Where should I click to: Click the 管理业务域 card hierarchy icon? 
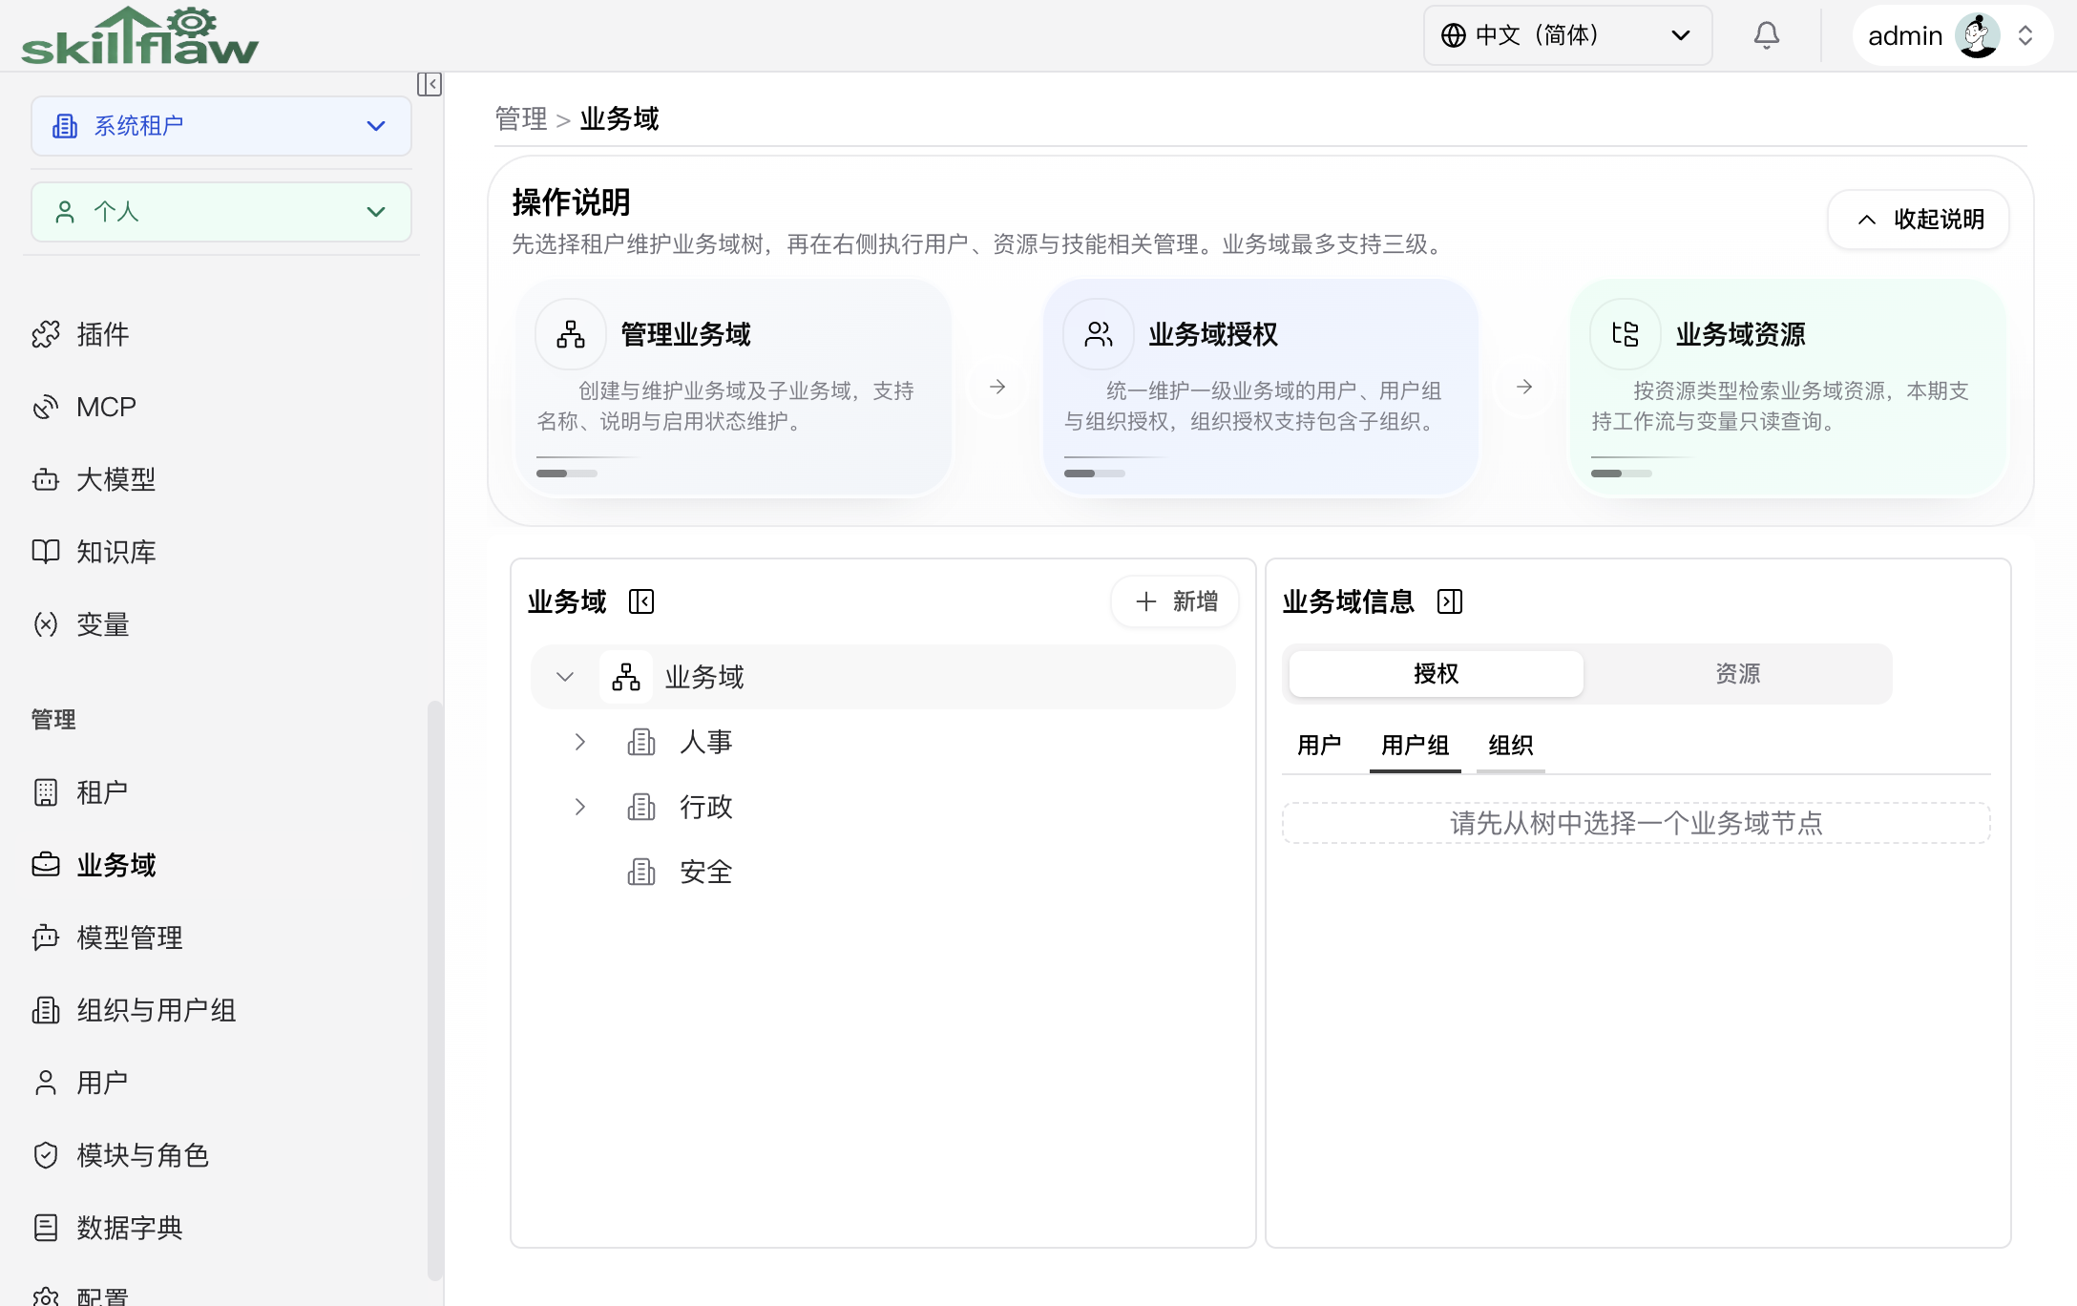tap(571, 334)
